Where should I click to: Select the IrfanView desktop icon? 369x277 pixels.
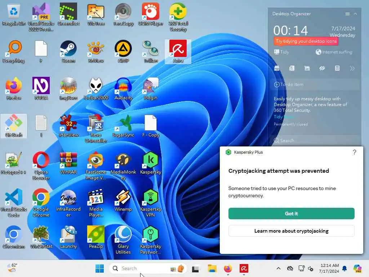pyautogui.click(x=68, y=126)
